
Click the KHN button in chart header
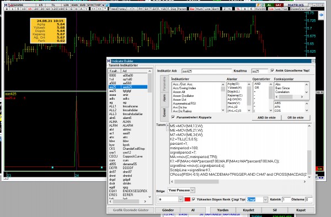74,5
